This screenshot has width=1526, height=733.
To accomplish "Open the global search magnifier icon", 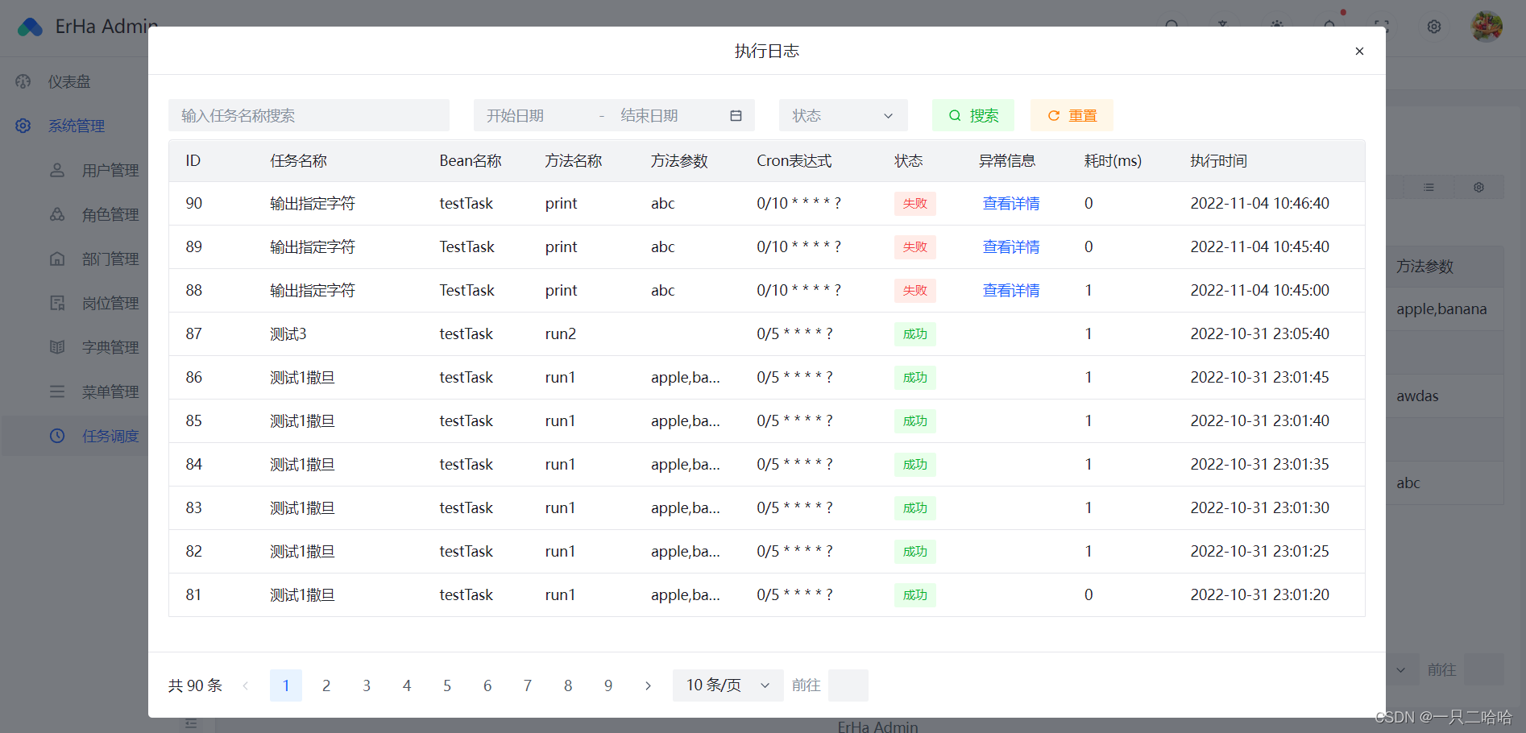I will click(x=1172, y=26).
